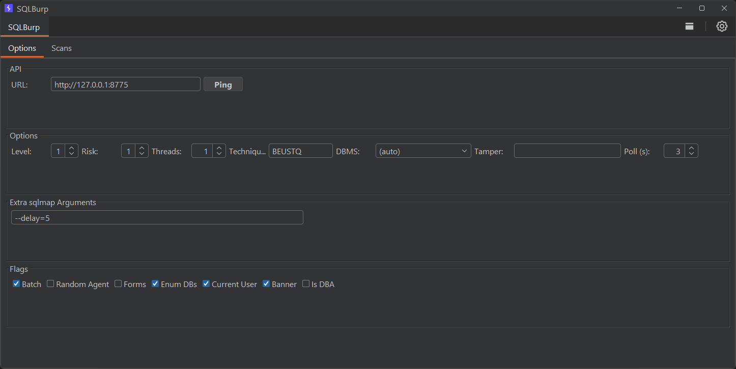This screenshot has height=369, width=736.
Task: Decrease the Poll (s) spinner value
Action: point(692,154)
